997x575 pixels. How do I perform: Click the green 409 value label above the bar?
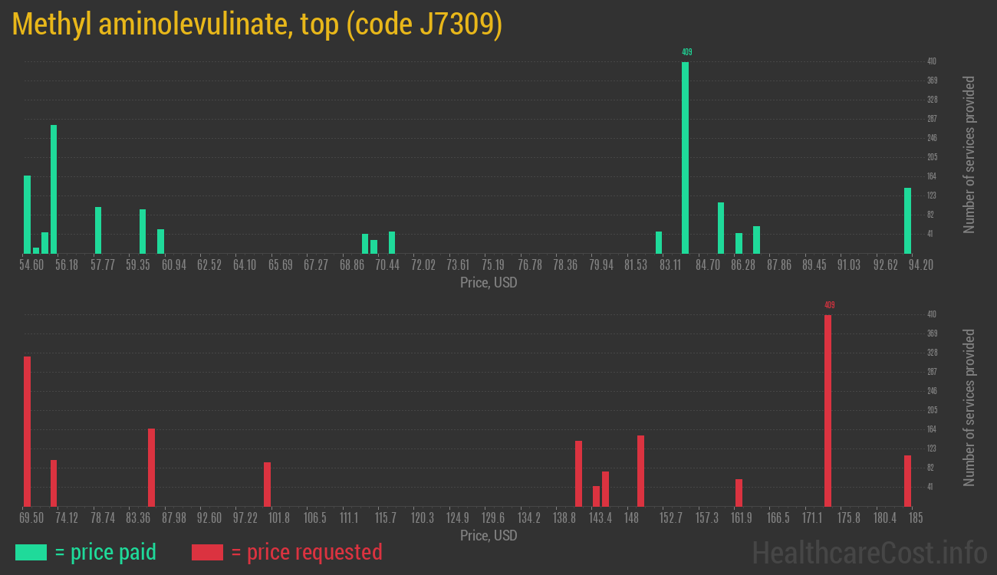coord(686,52)
